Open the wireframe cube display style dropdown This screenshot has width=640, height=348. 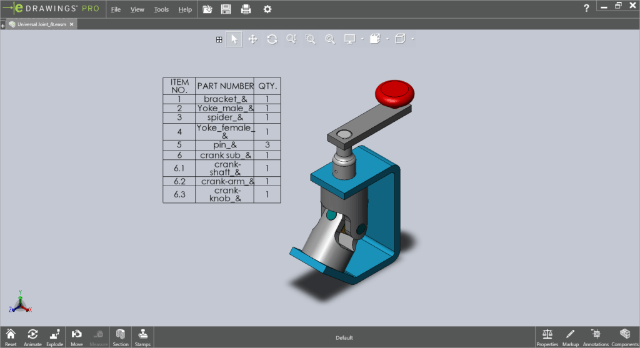click(412, 39)
